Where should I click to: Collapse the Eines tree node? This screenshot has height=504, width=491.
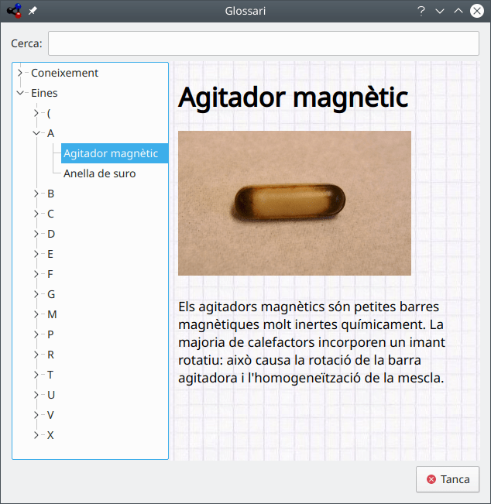pos(20,93)
